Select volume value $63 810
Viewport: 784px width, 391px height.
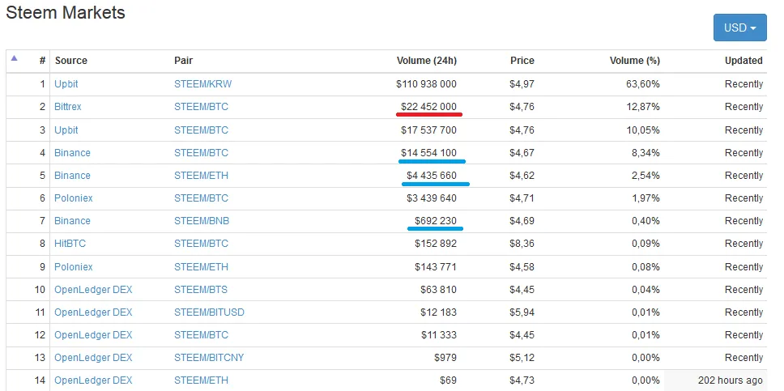pyautogui.click(x=438, y=290)
